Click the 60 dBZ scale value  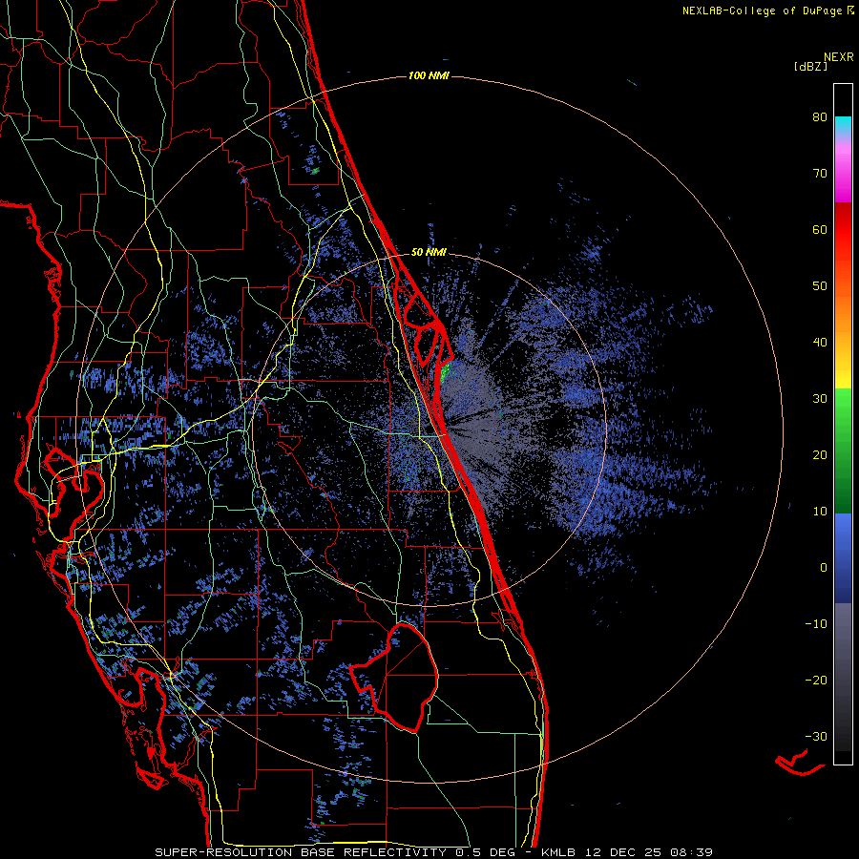click(820, 229)
